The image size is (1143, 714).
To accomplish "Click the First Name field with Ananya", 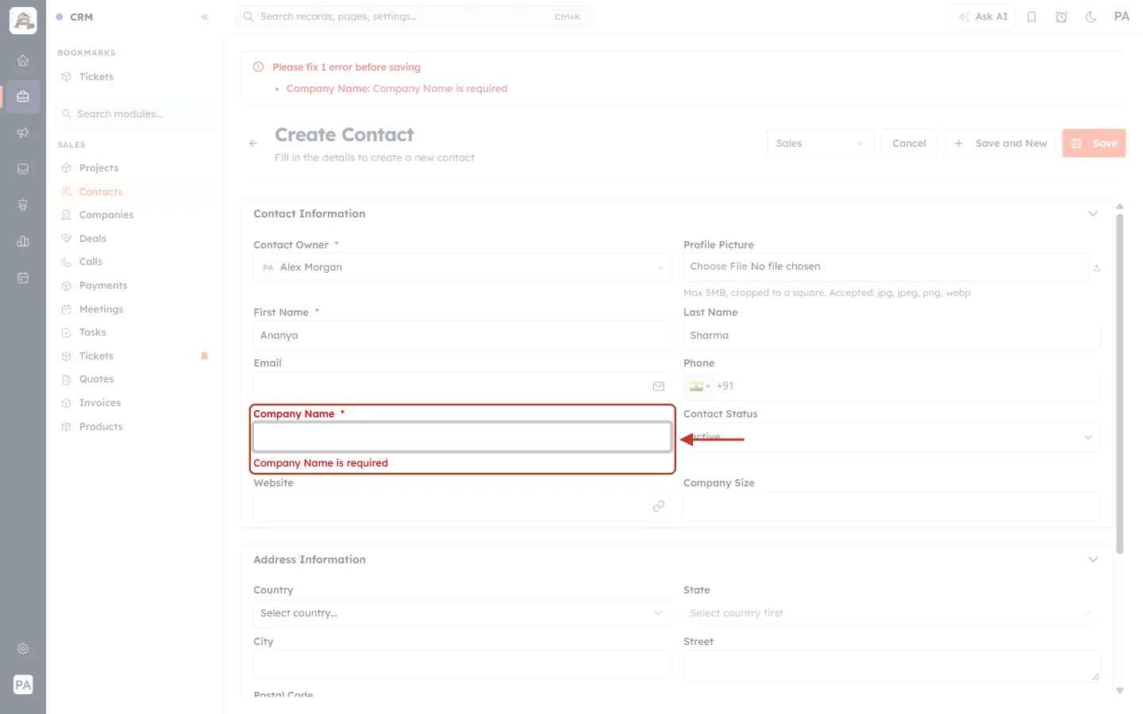I will click(462, 336).
